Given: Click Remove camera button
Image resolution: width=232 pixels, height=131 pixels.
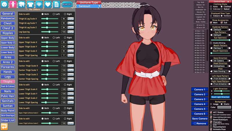Looking at the screenshot, I should 200,123.
